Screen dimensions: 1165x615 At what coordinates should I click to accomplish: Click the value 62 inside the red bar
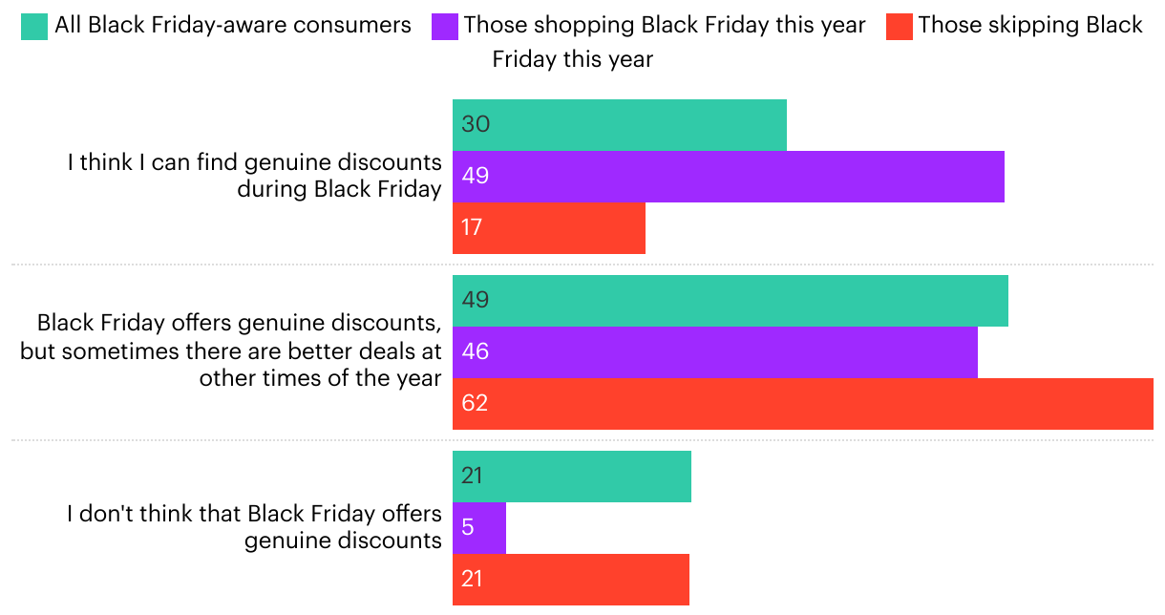click(475, 403)
